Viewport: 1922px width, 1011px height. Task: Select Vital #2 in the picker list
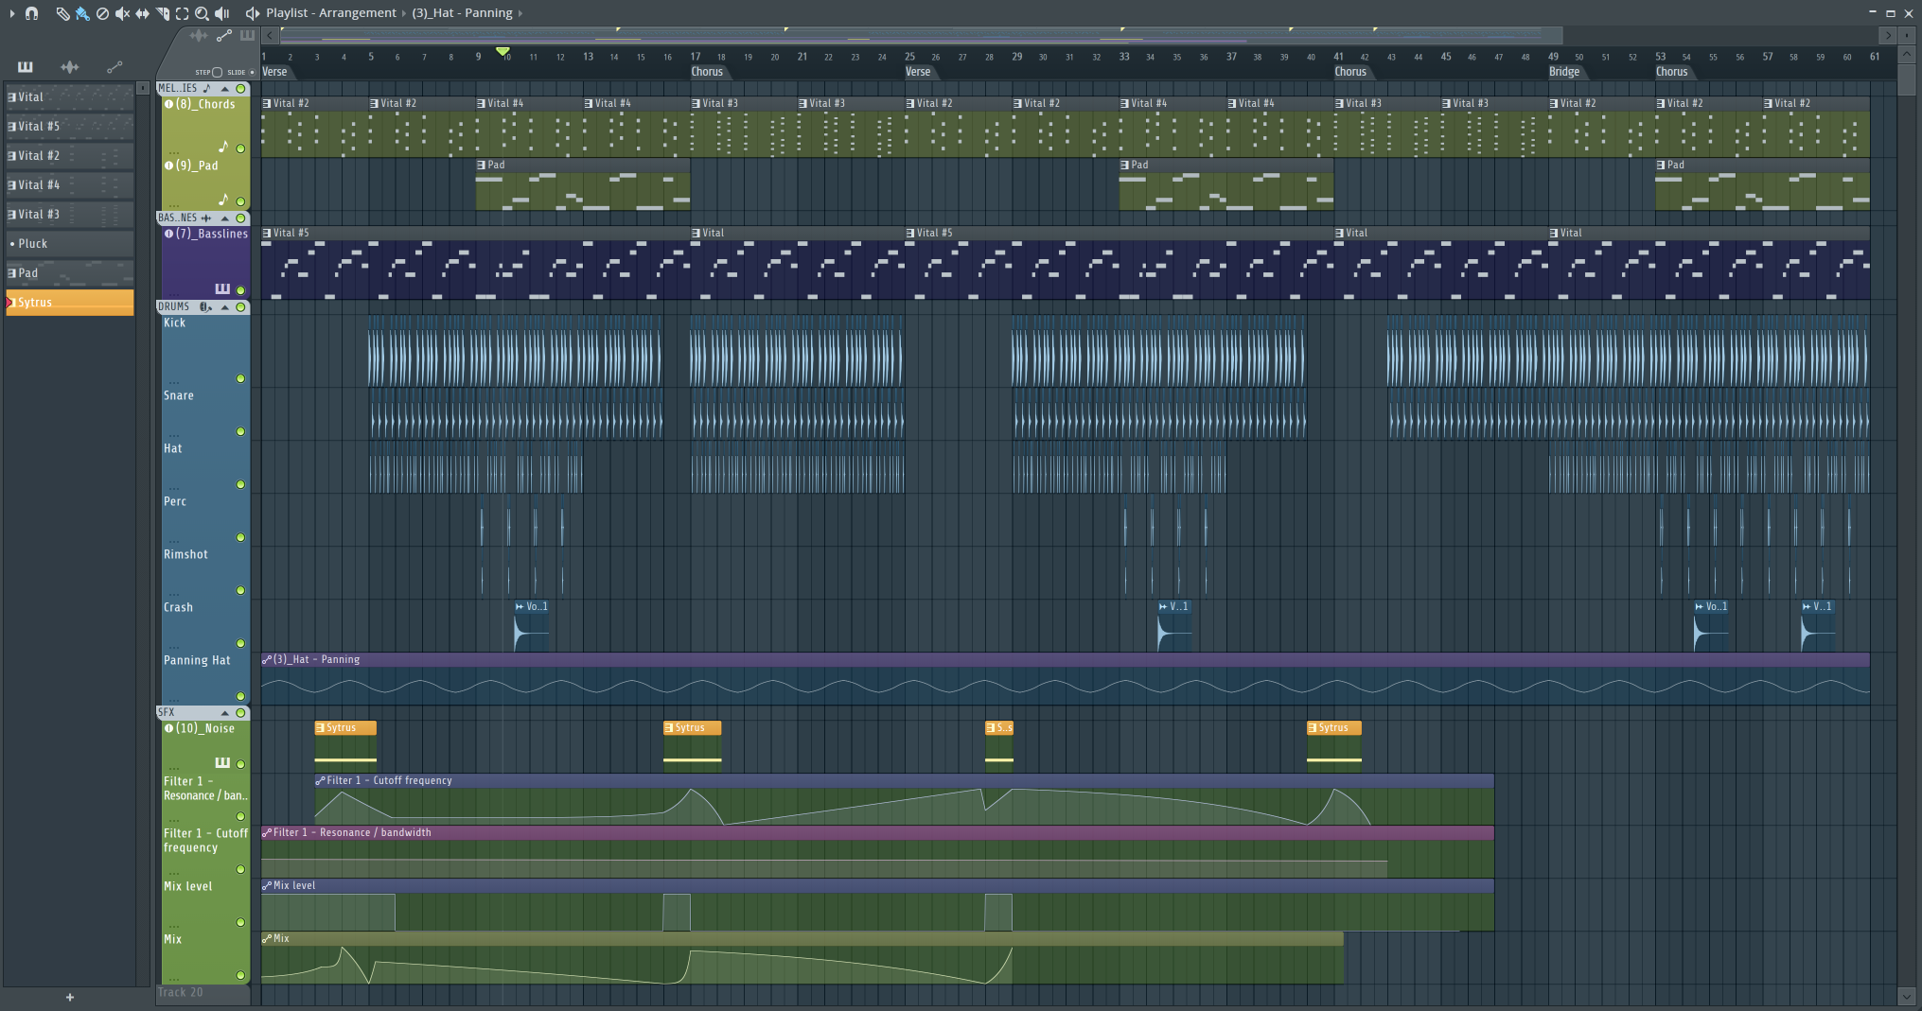pyautogui.click(x=70, y=155)
